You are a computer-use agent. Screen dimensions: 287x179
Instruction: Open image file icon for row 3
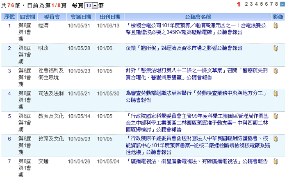[x=276, y=70]
